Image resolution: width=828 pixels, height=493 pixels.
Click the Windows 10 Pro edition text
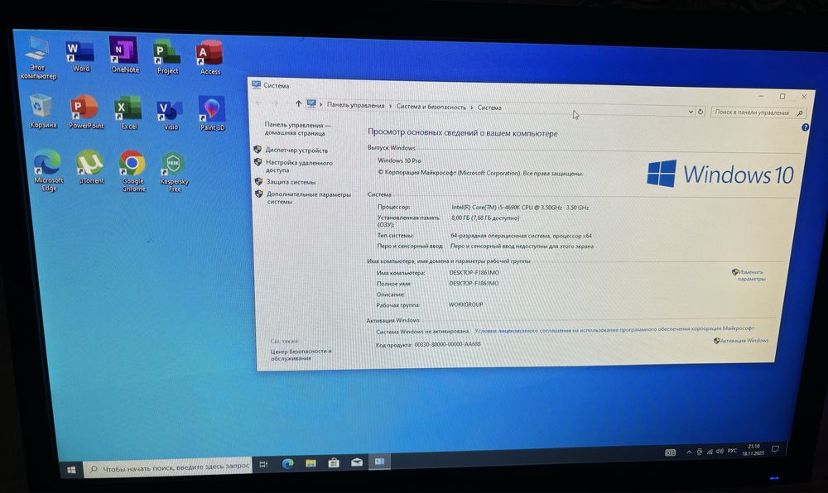point(399,160)
